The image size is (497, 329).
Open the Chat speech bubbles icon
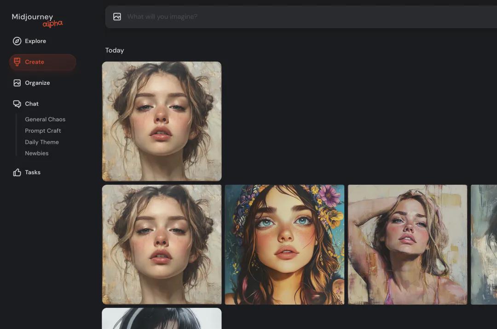pos(17,104)
